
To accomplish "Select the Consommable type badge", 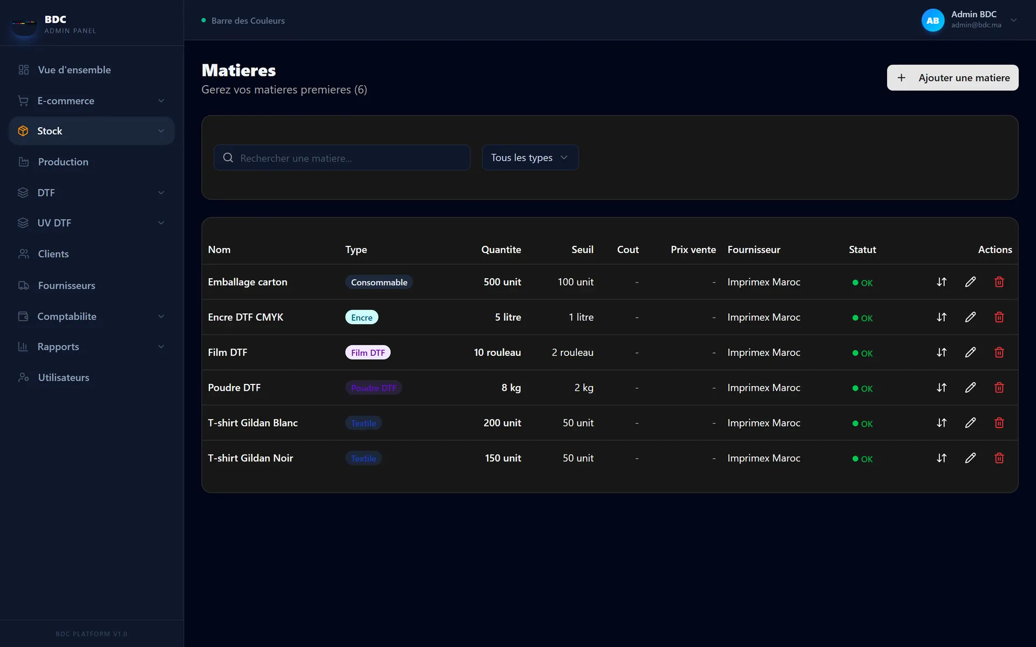I will (x=379, y=282).
